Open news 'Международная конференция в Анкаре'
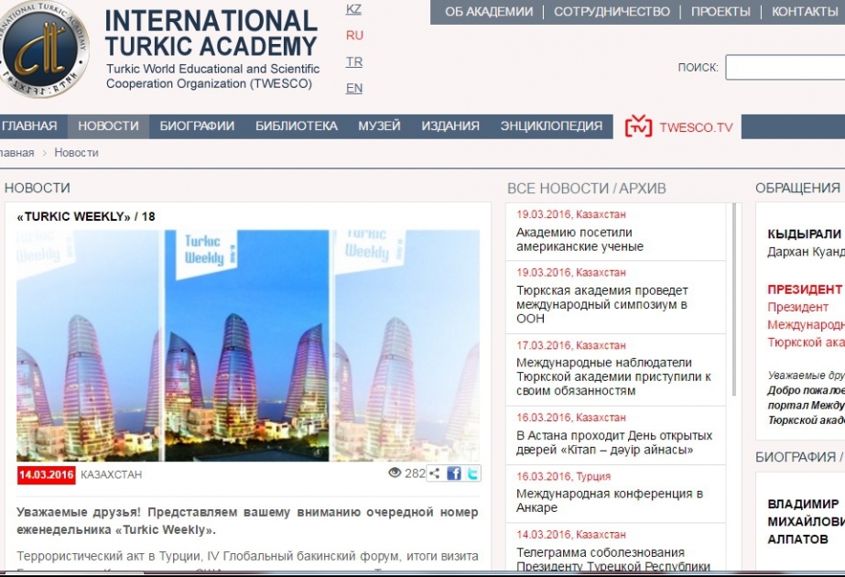Screen dimensions: 845x577 pos(610,500)
